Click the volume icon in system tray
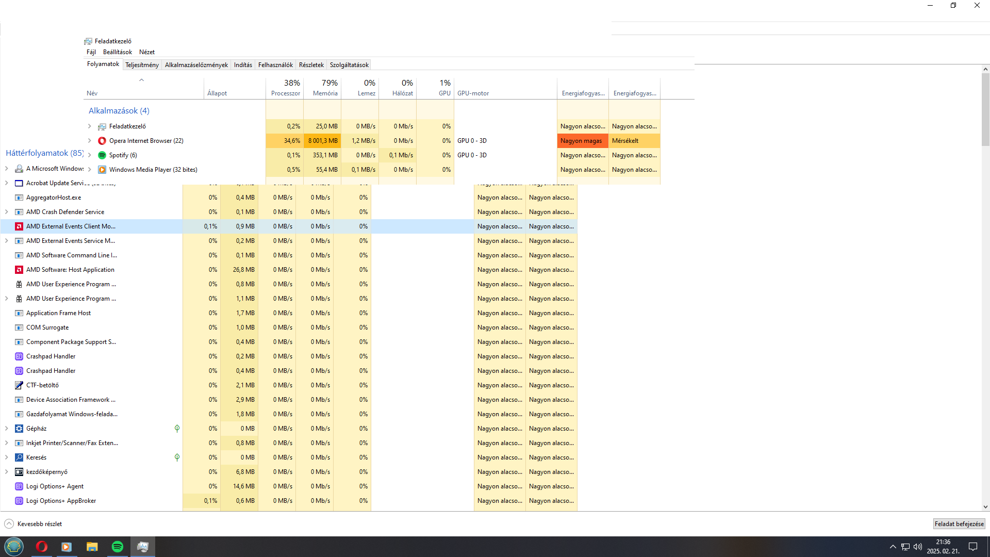 click(x=918, y=547)
